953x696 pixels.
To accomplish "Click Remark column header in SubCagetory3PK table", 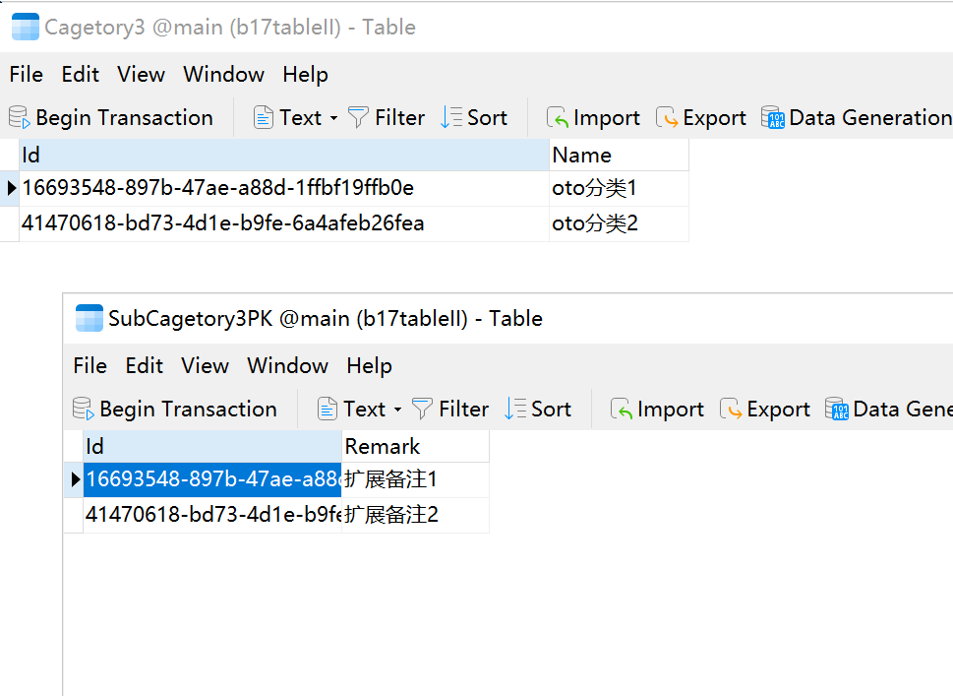I will [415, 447].
